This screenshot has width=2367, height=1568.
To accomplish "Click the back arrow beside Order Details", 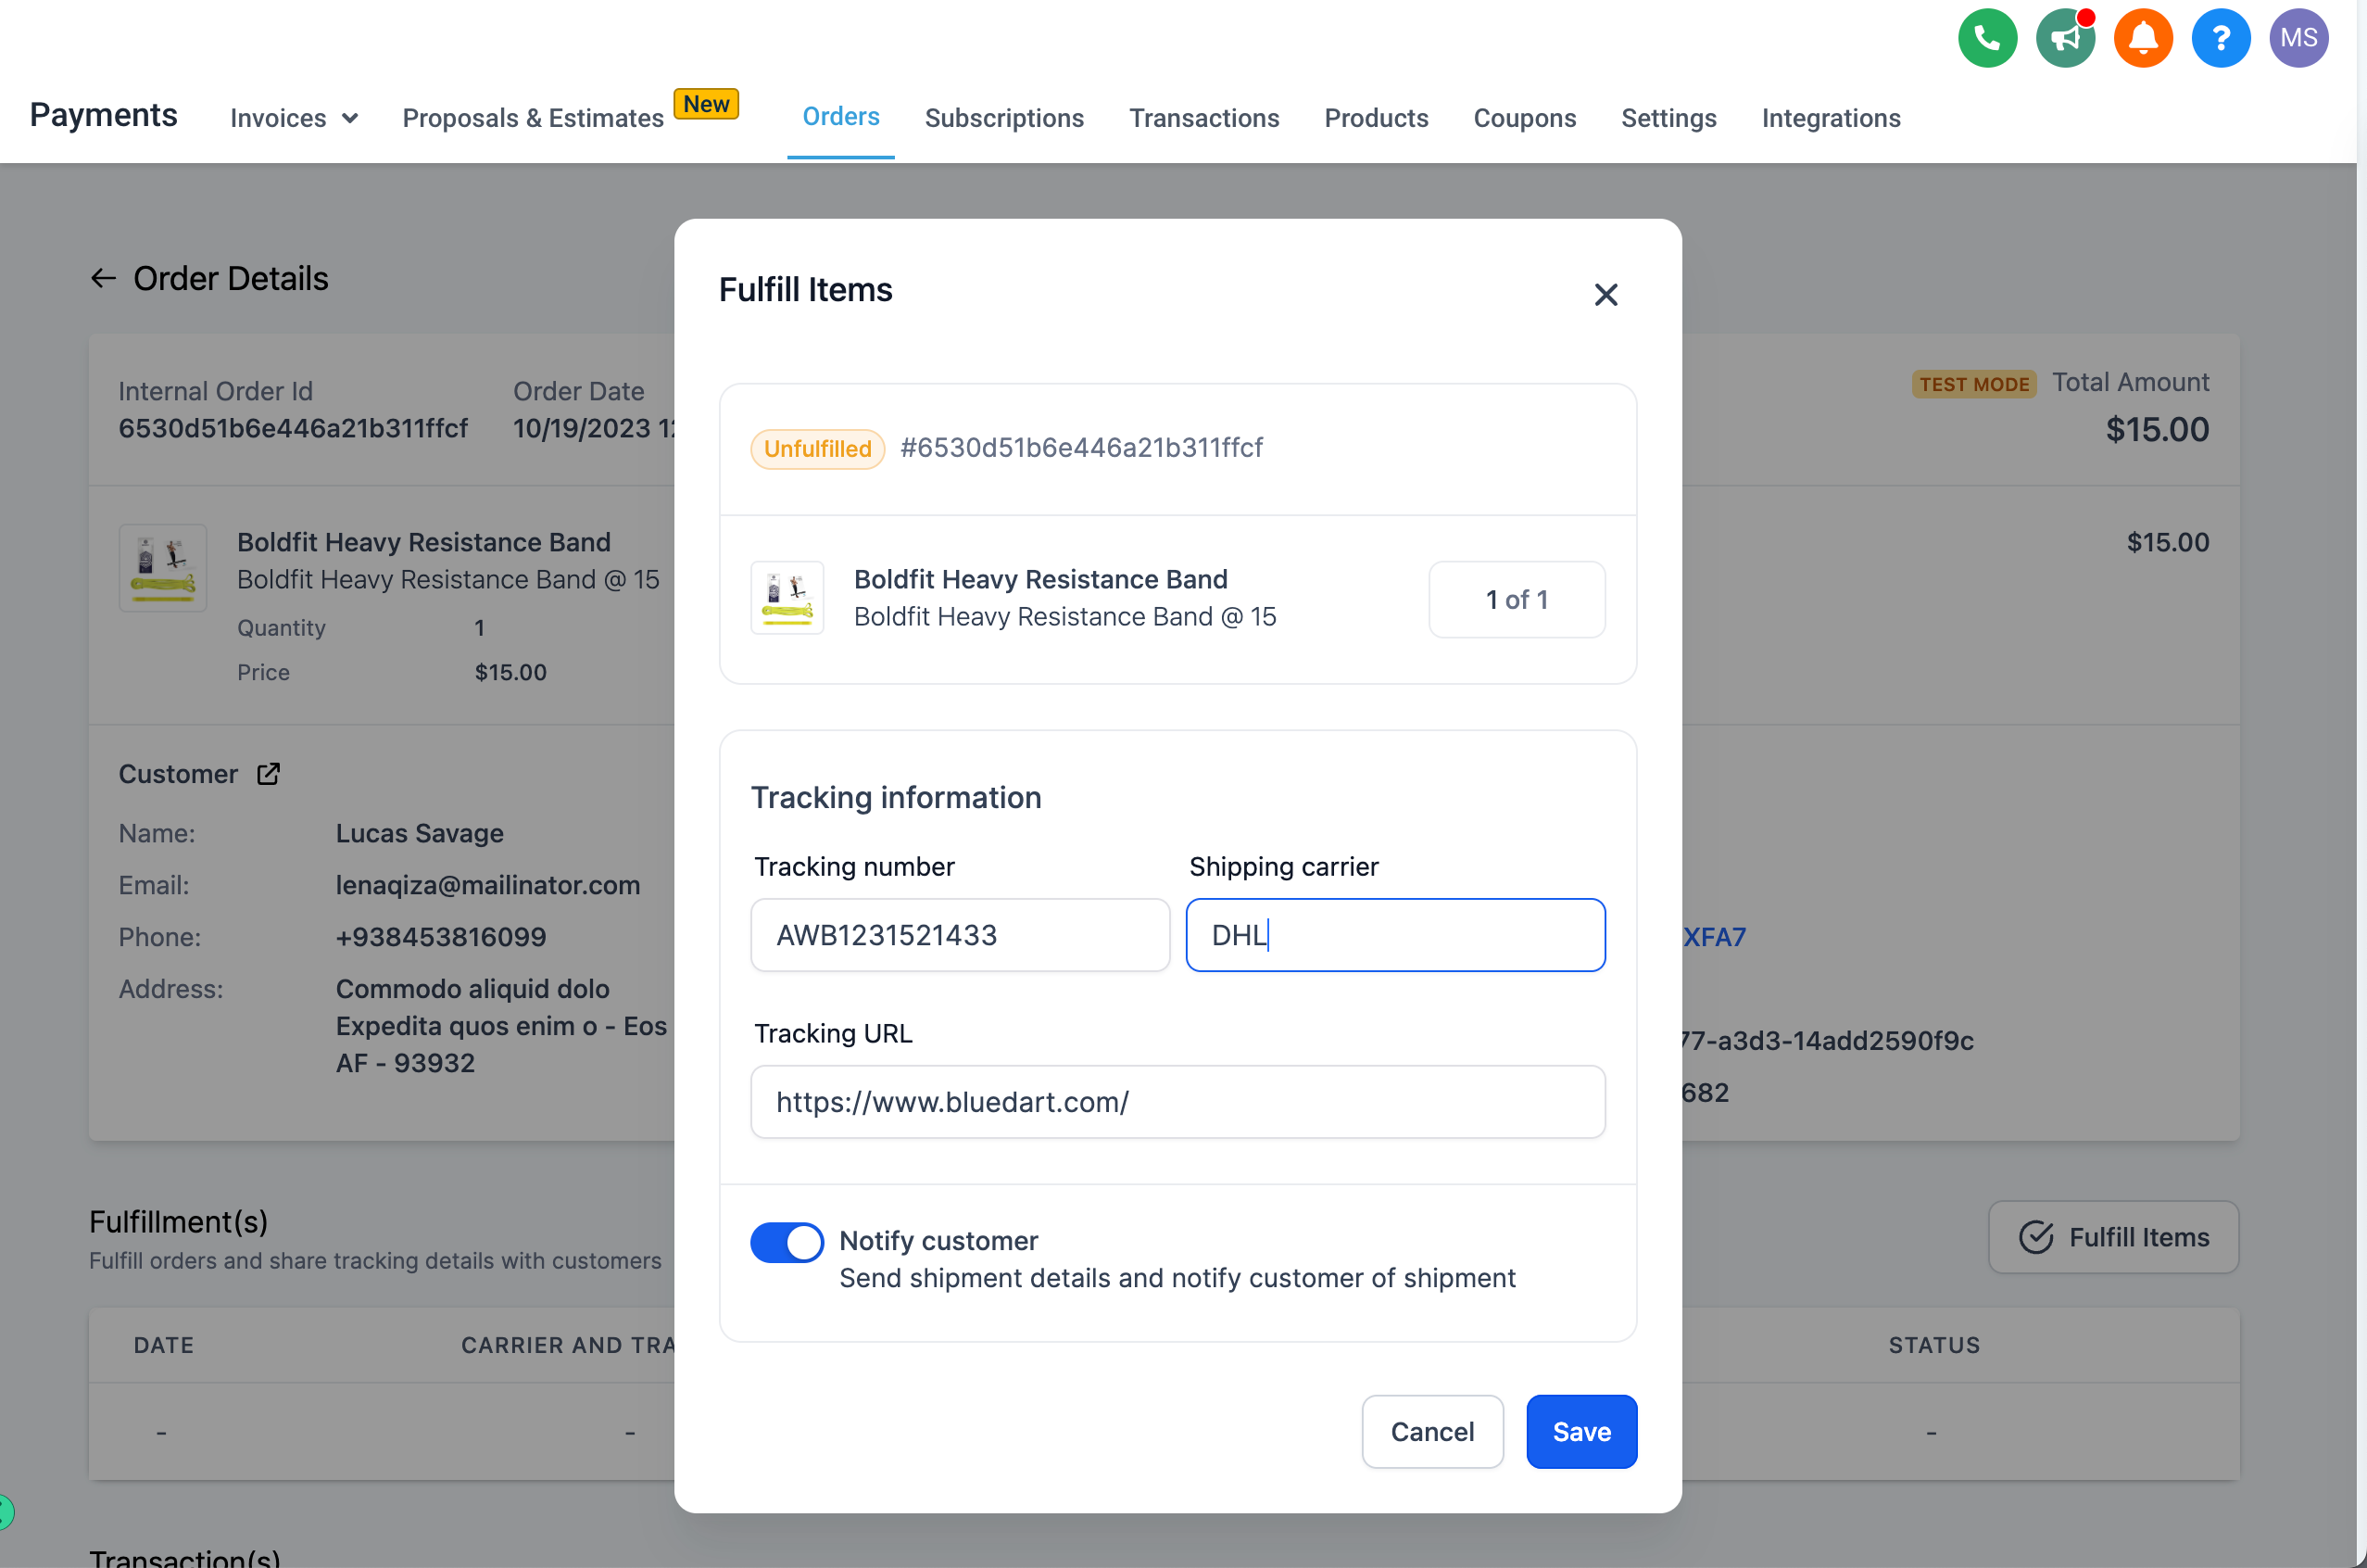I will 104,278.
